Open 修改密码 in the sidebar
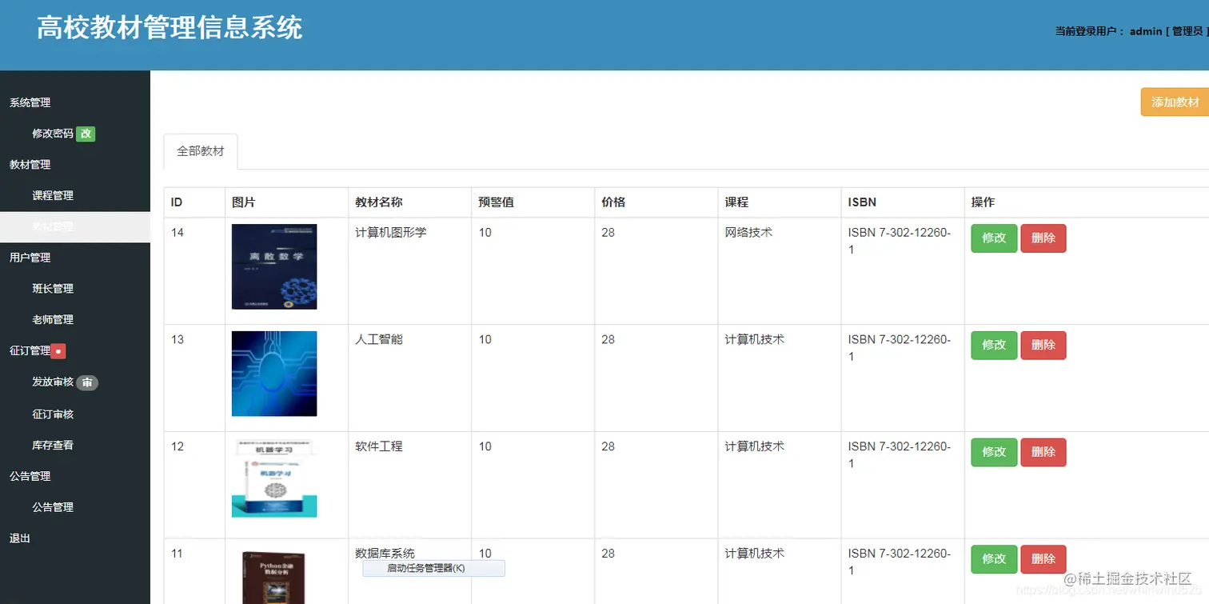Screen dimensions: 1209x604 [53, 134]
